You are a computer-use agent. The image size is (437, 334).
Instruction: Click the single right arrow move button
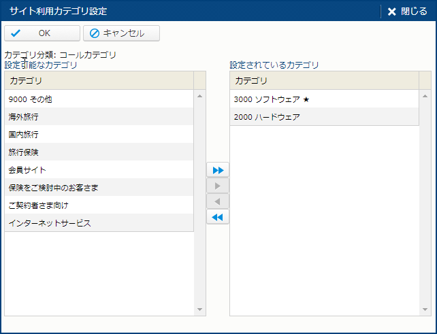[x=218, y=186]
